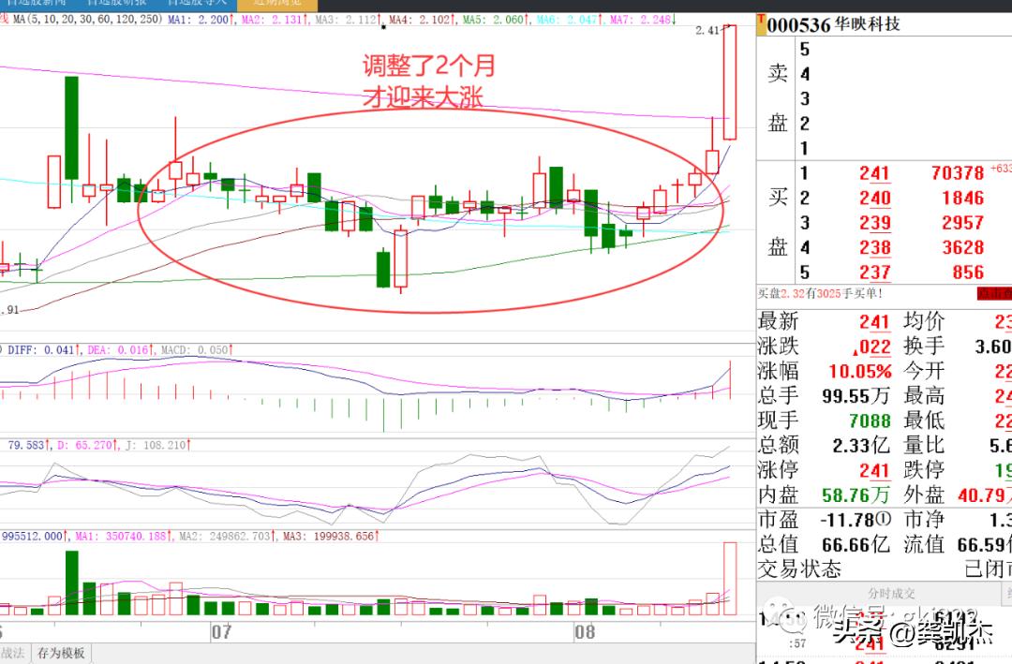The width and height of the screenshot is (1012, 664).
Task: Click the MA4: 2.102 readout
Action: pos(422,20)
